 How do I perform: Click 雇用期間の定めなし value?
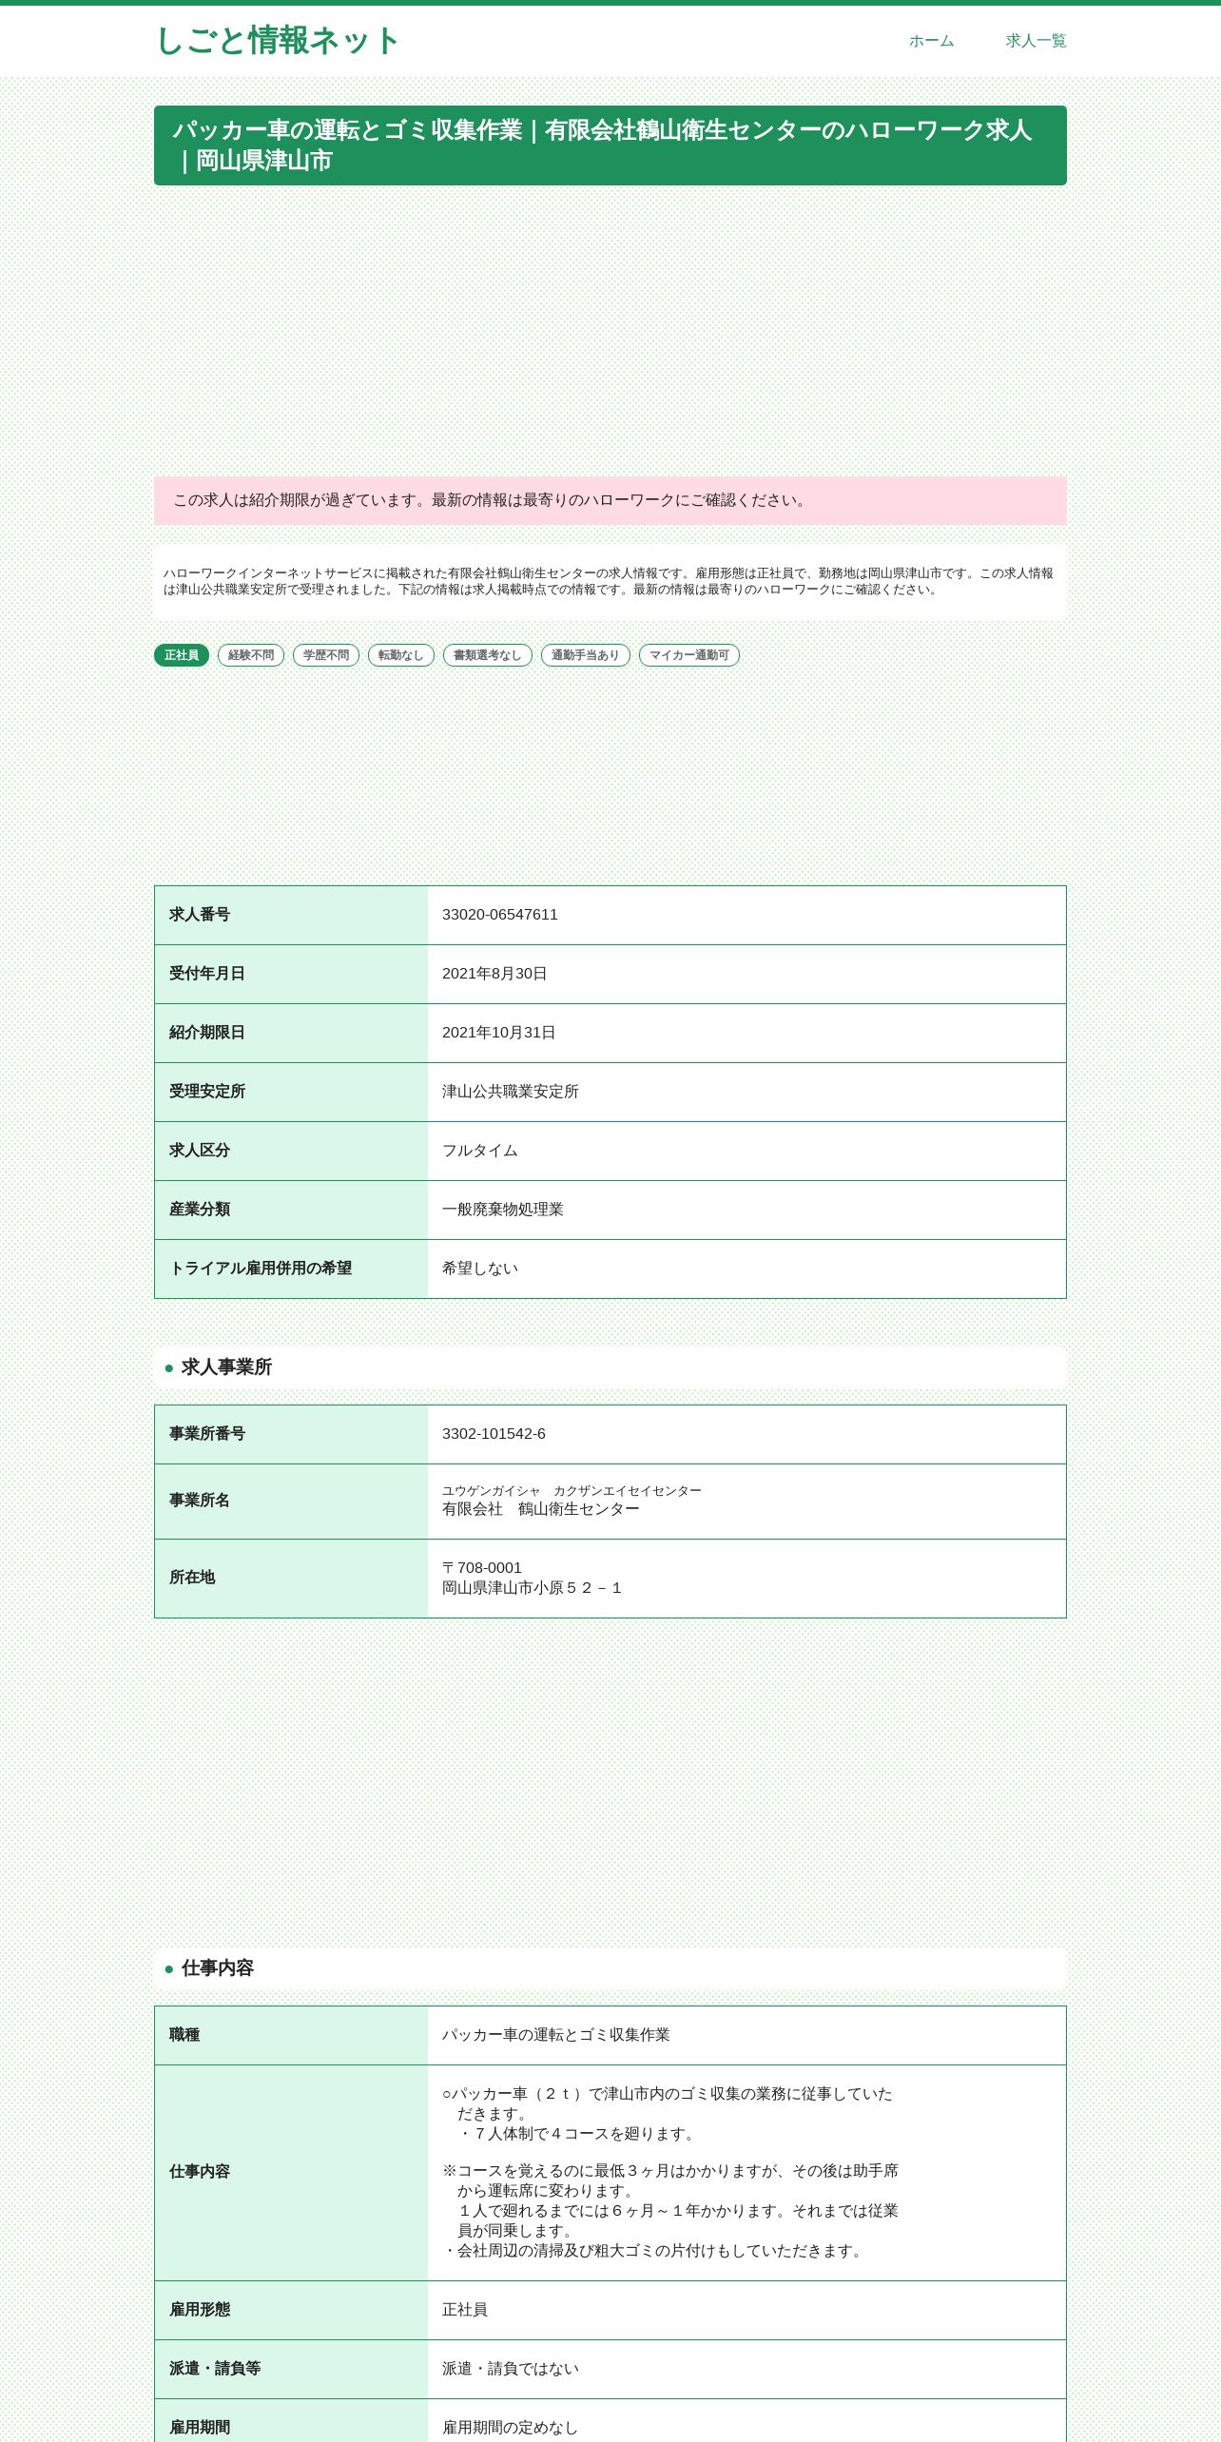tap(511, 2428)
